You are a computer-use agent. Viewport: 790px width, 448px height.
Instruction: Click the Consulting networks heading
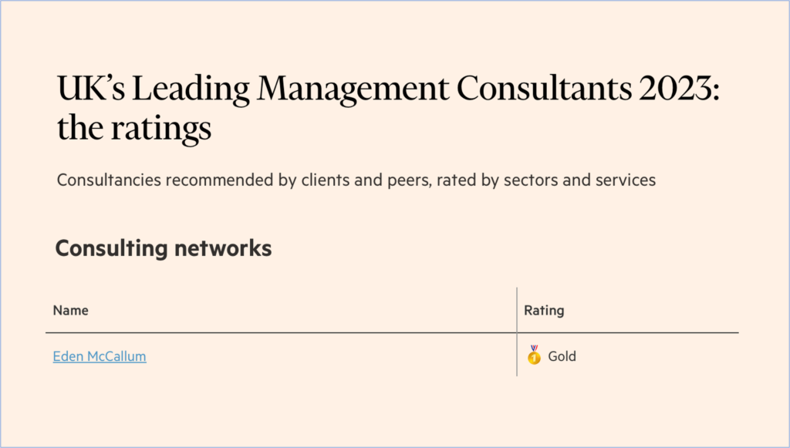[x=164, y=248]
